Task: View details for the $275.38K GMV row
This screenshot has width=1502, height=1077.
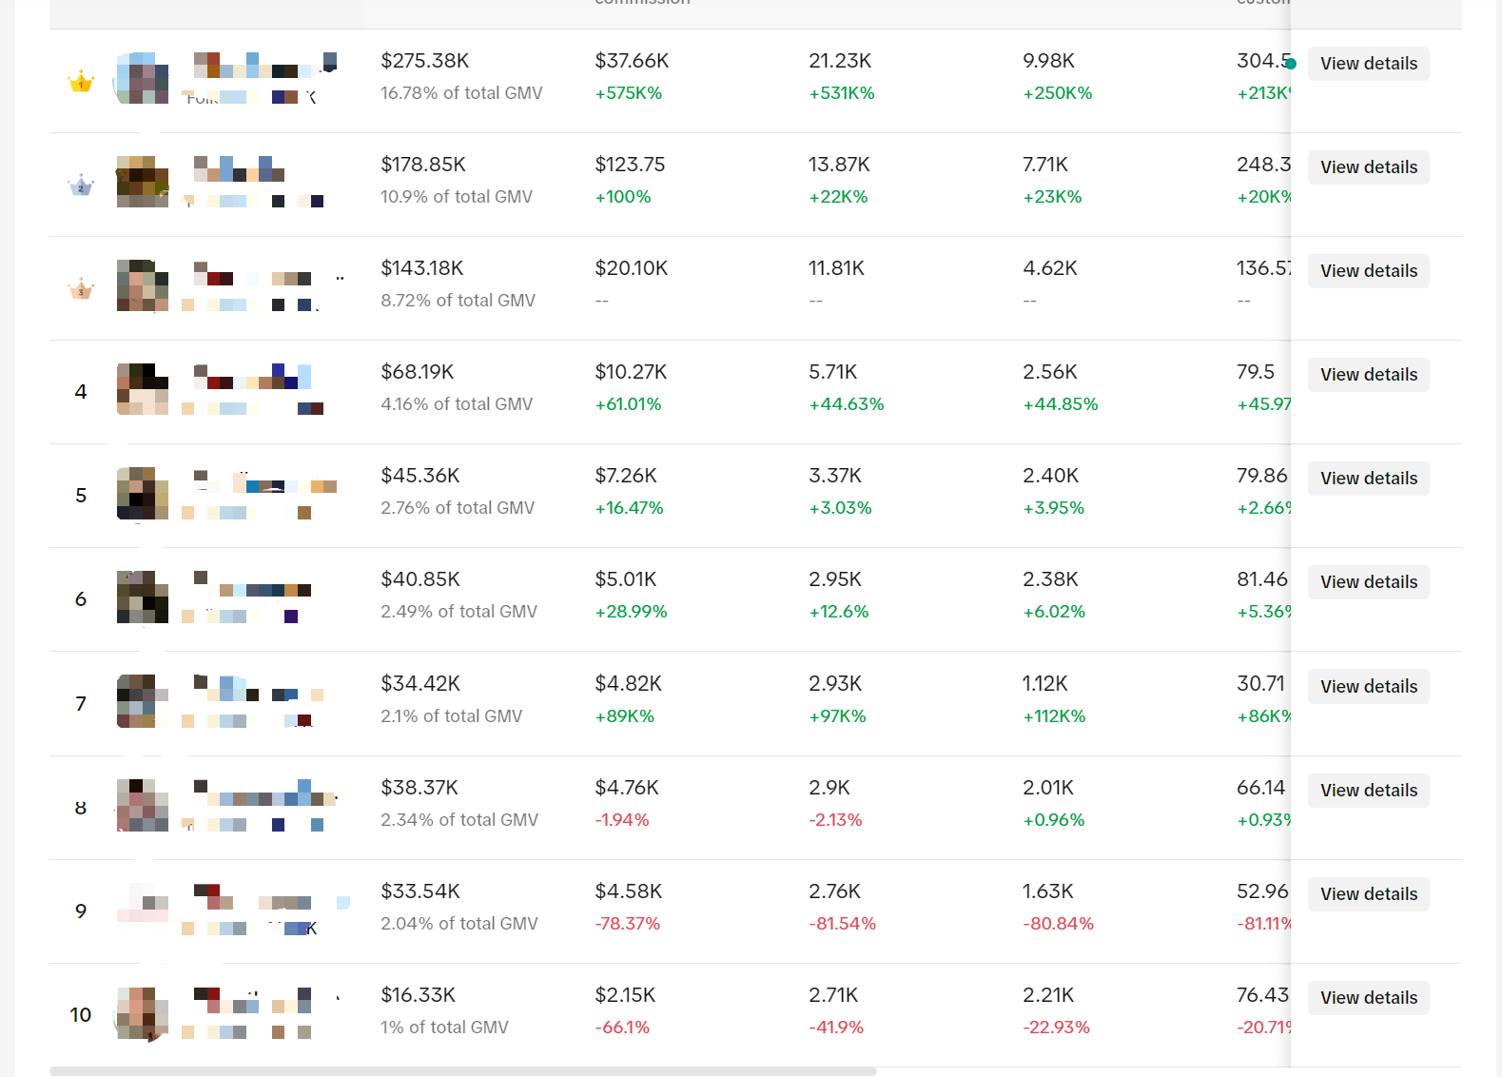Action: coord(1368,64)
